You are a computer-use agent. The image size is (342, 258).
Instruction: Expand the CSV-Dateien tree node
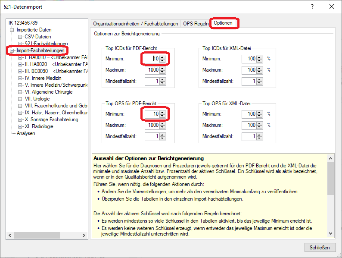[x=20, y=37]
